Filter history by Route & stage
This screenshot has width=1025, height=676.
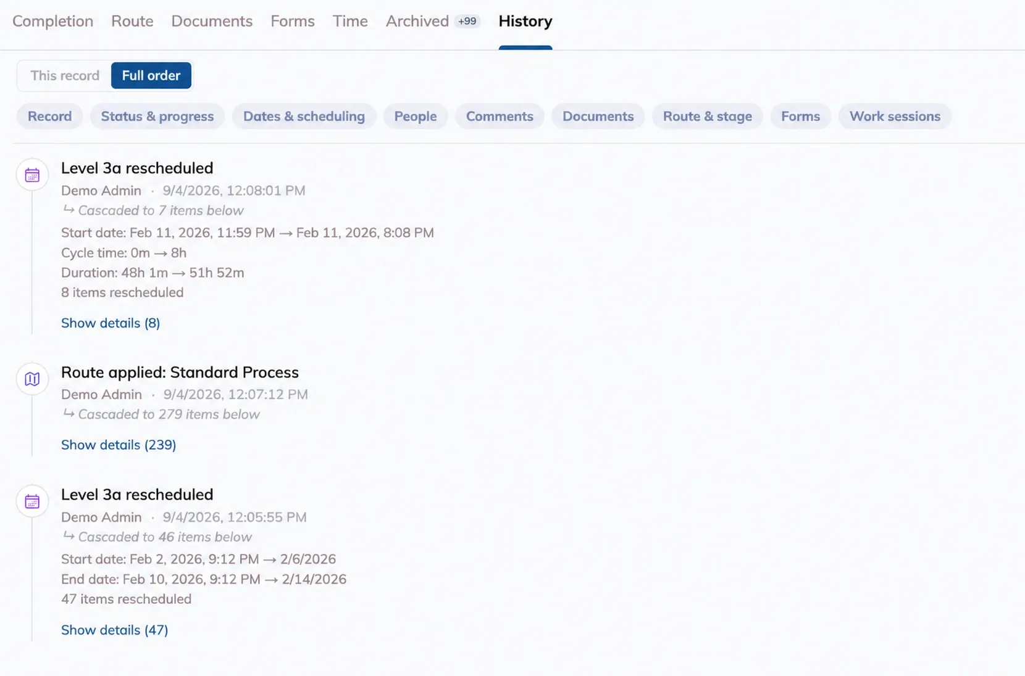pyautogui.click(x=708, y=116)
